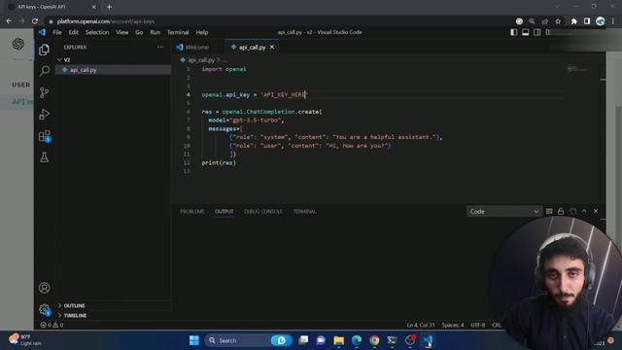This screenshot has height=350, width=622.
Task: Open the Testing flask view
Action: 45,157
